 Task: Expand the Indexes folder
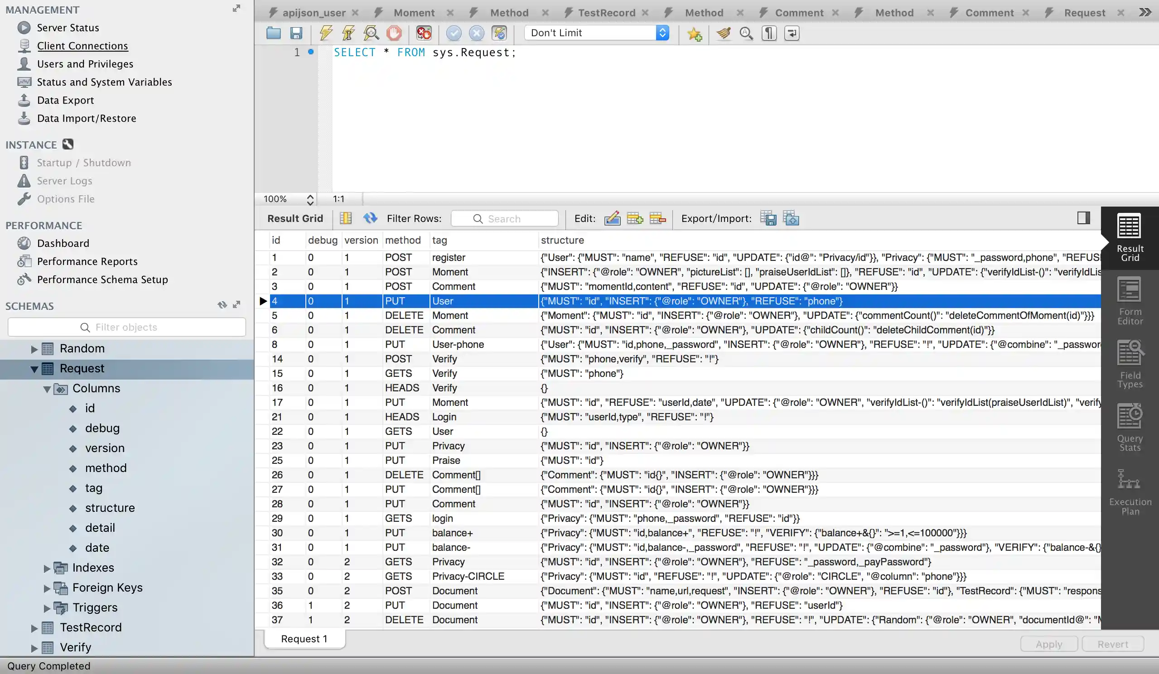pyautogui.click(x=47, y=568)
